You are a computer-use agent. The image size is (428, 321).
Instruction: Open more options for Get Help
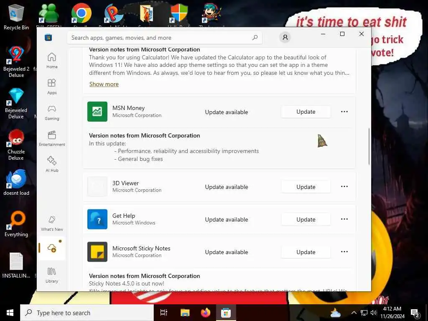344,219
